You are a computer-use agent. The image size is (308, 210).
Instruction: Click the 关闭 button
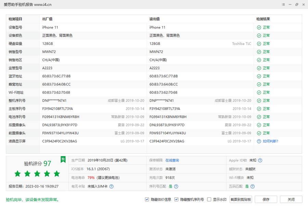tap(291, 199)
